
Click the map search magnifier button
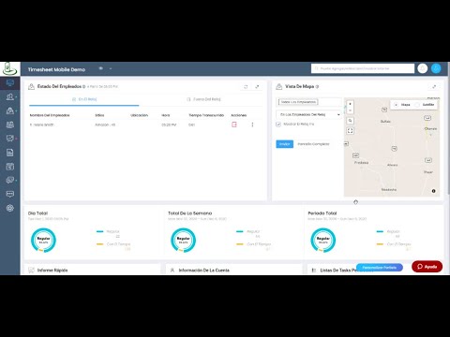click(350, 121)
